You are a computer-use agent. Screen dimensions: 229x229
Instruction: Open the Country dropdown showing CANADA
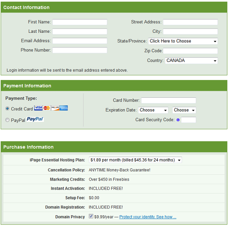(x=191, y=61)
